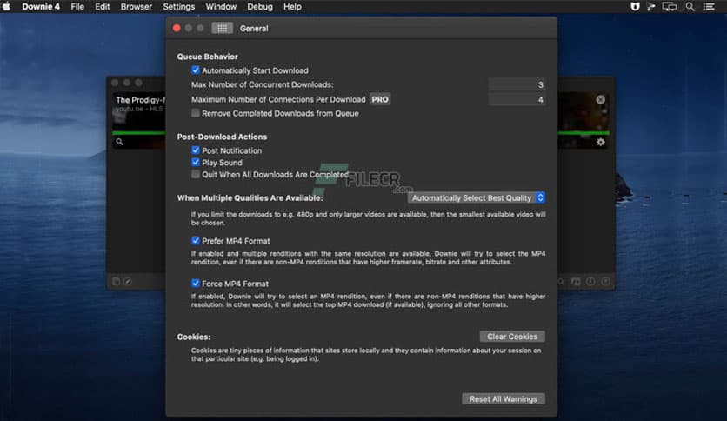Click the compass icon at main window bottom-left

128,282
